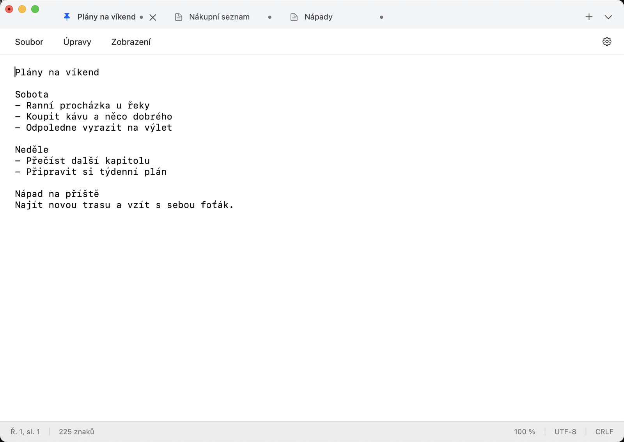Open settings via the gear icon
The height and width of the screenshot is (442, 624).
point(607,41)
